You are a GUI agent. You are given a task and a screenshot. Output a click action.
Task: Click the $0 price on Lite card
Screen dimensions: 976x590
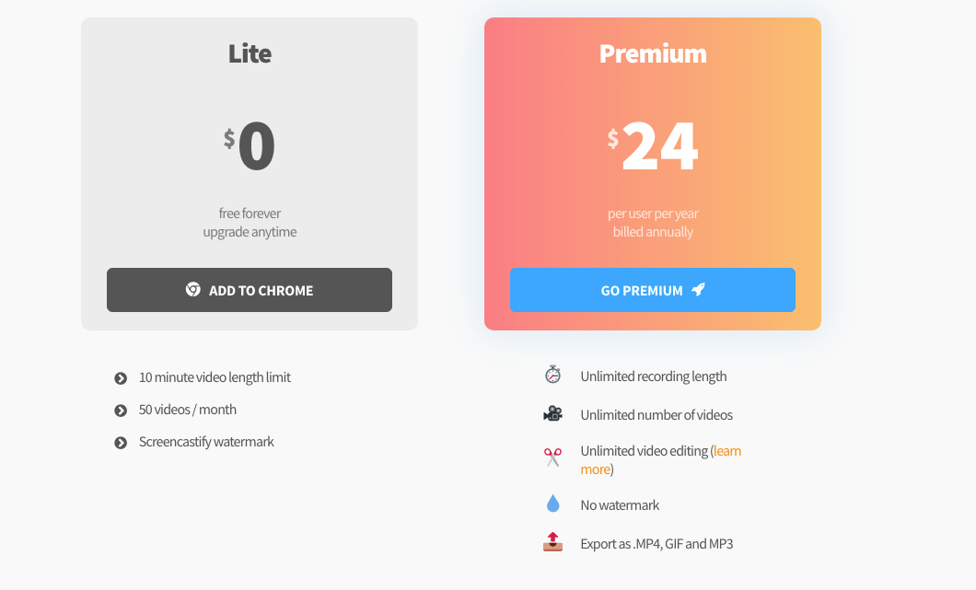[250, 146]
